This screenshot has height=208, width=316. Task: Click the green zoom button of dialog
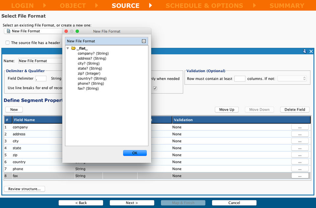[x=77, y=31]
